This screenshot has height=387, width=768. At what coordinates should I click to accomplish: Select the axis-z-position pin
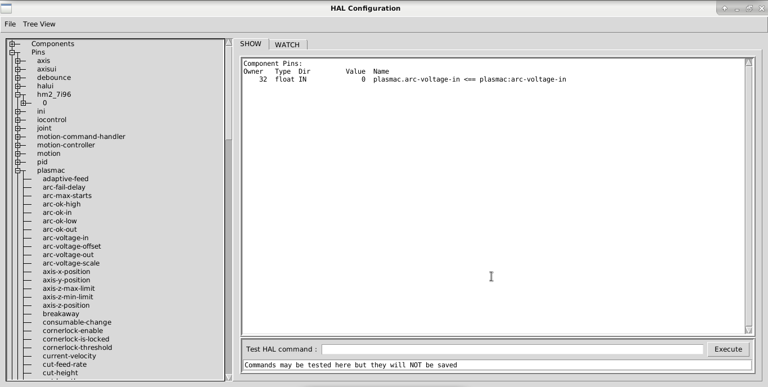[66, 305]
